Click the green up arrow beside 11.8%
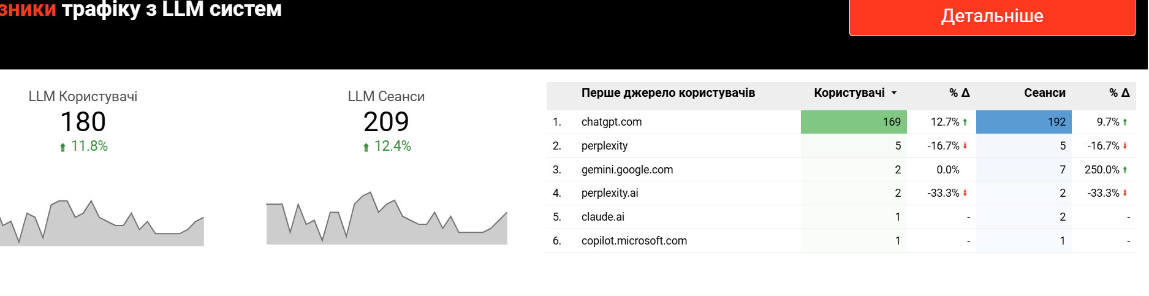Viewport: 1149px width, 296px height. pos(63,147)
